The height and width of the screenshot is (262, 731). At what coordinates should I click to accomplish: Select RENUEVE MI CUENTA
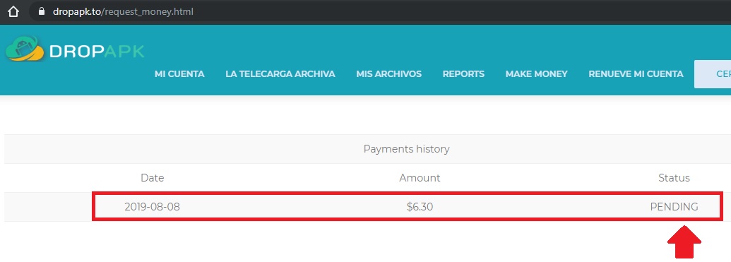636,73
